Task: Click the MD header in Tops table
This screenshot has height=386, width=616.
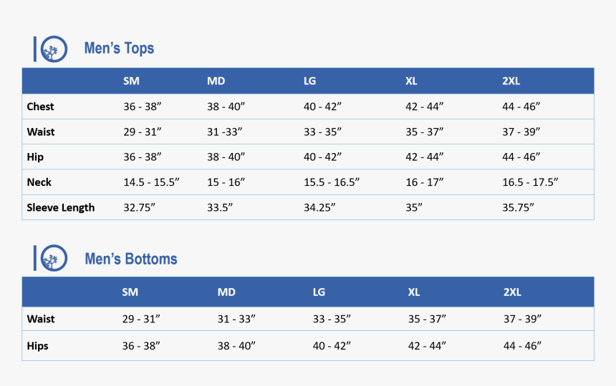Action: point(216,81)
